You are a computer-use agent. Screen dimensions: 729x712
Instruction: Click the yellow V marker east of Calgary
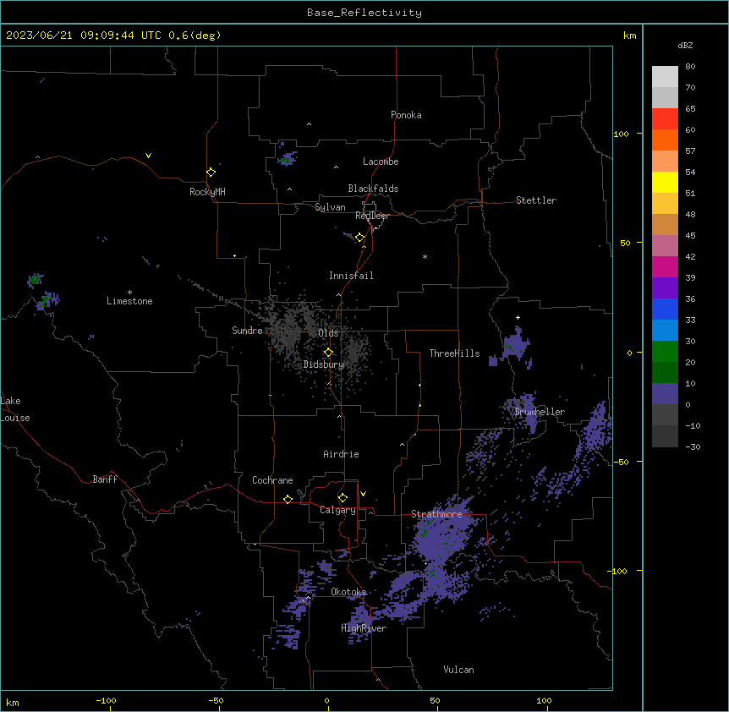[363, 494]
